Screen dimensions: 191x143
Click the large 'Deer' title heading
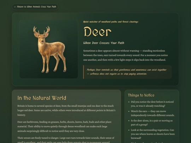coord(98,32)
